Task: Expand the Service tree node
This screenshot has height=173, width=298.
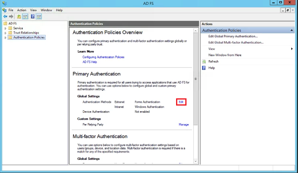Action: pyautogui.click(x=6, y=28)
